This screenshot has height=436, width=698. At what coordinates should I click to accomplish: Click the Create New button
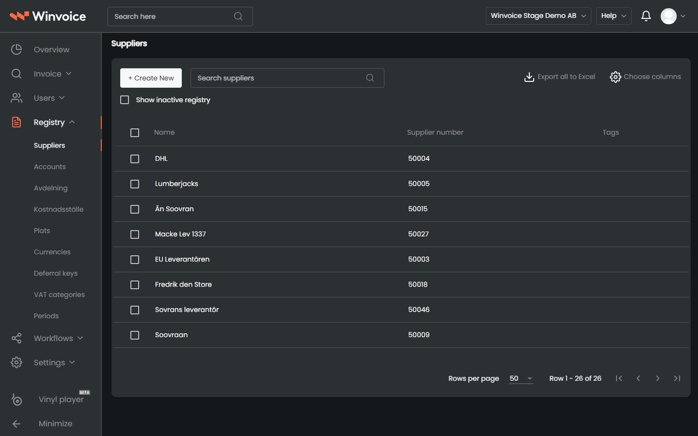(x=151, y=78)
